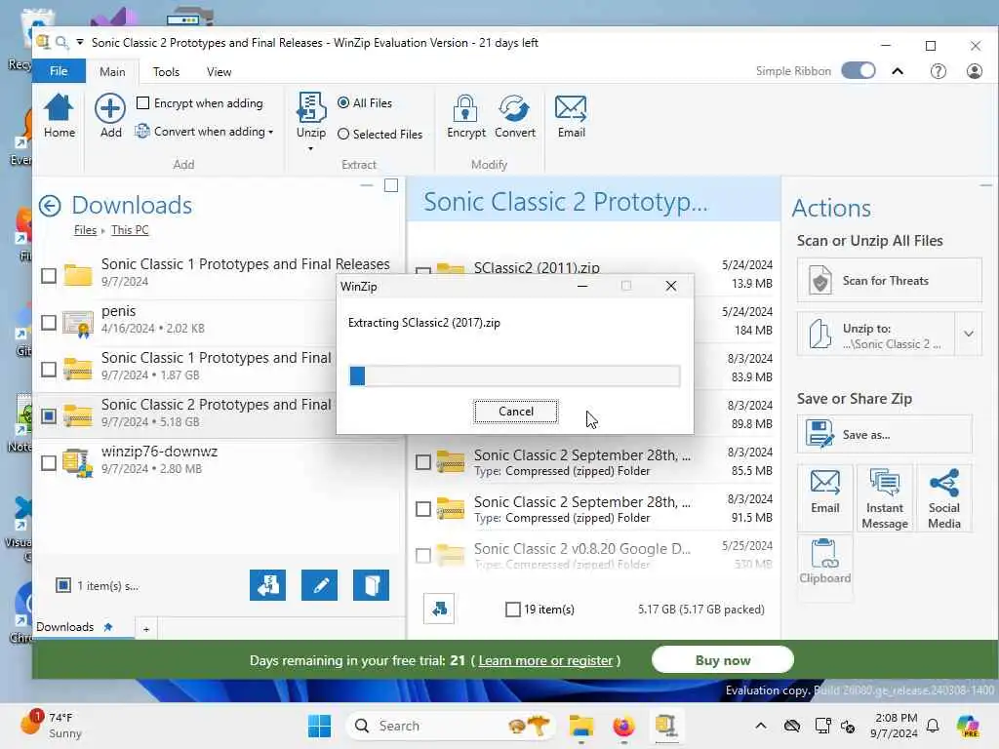Click the Buy now button
Screen dimensions: 999x749
coord(723,660)
